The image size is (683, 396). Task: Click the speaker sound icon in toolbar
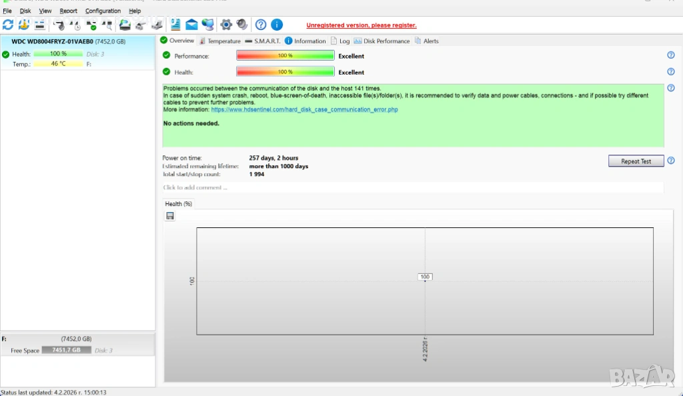click(x=242, y=25)
